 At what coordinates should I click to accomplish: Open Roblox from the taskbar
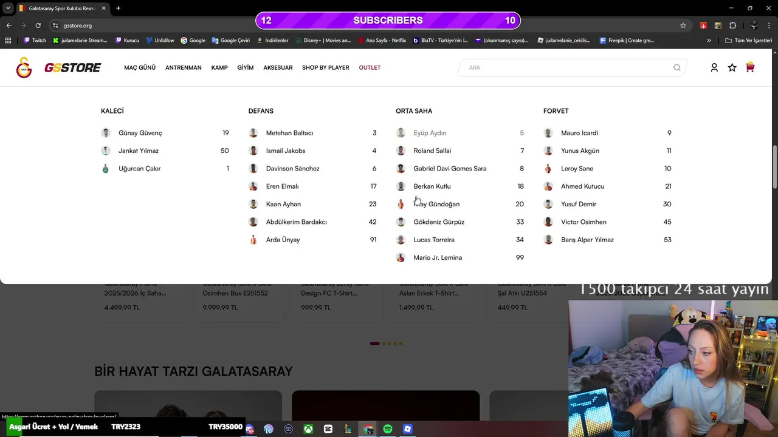pos(407,429)
